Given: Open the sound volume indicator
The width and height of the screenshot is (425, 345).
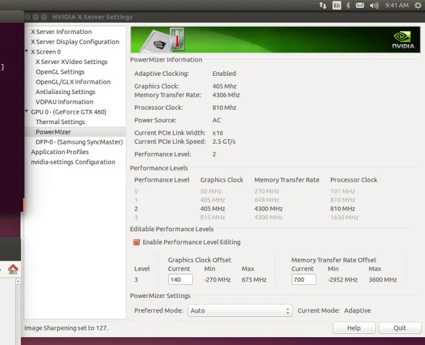Looking at the screenshot, I should coord(374,5).
